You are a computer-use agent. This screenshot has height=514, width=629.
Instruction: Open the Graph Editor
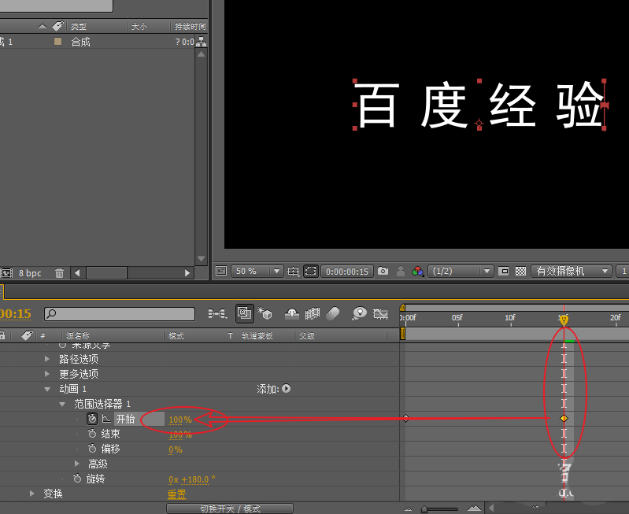click(380, 313)
